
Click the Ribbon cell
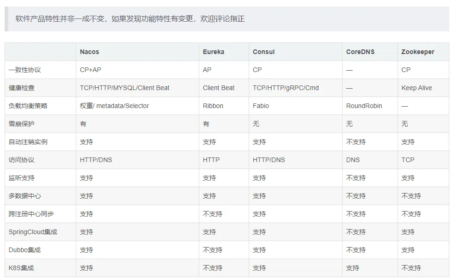coord(213,106)
